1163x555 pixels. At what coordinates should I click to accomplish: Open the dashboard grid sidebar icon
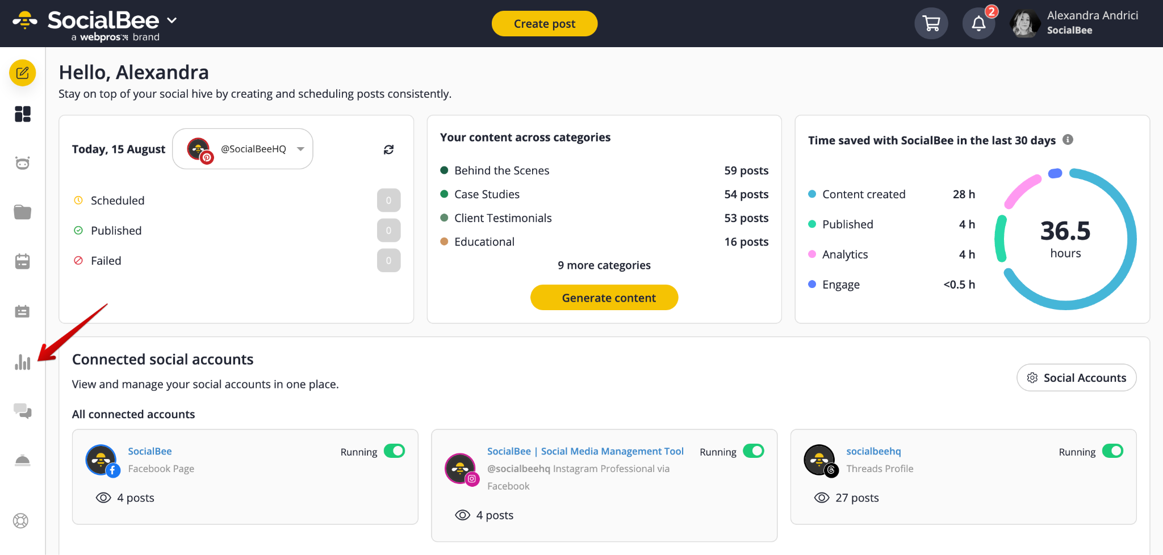23,114
